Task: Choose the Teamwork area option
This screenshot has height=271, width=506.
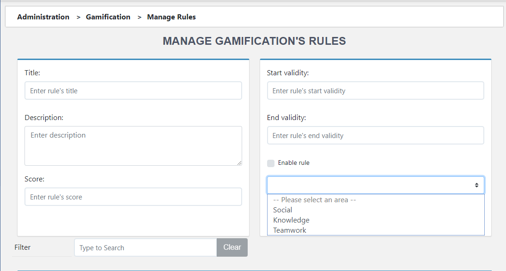Action: pyautogui.click(x=376, y=230)
